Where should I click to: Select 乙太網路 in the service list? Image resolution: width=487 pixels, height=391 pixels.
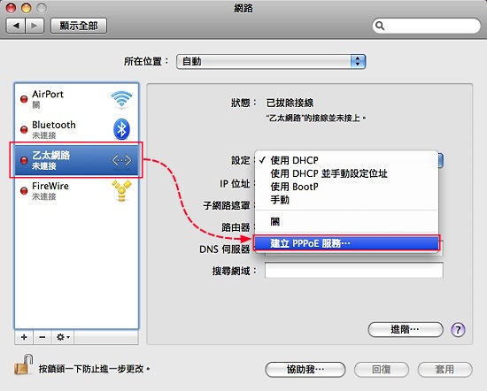tap(76, 160)
